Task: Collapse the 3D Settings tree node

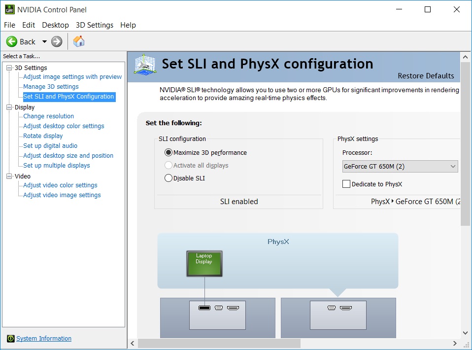Action: point(9,68)
